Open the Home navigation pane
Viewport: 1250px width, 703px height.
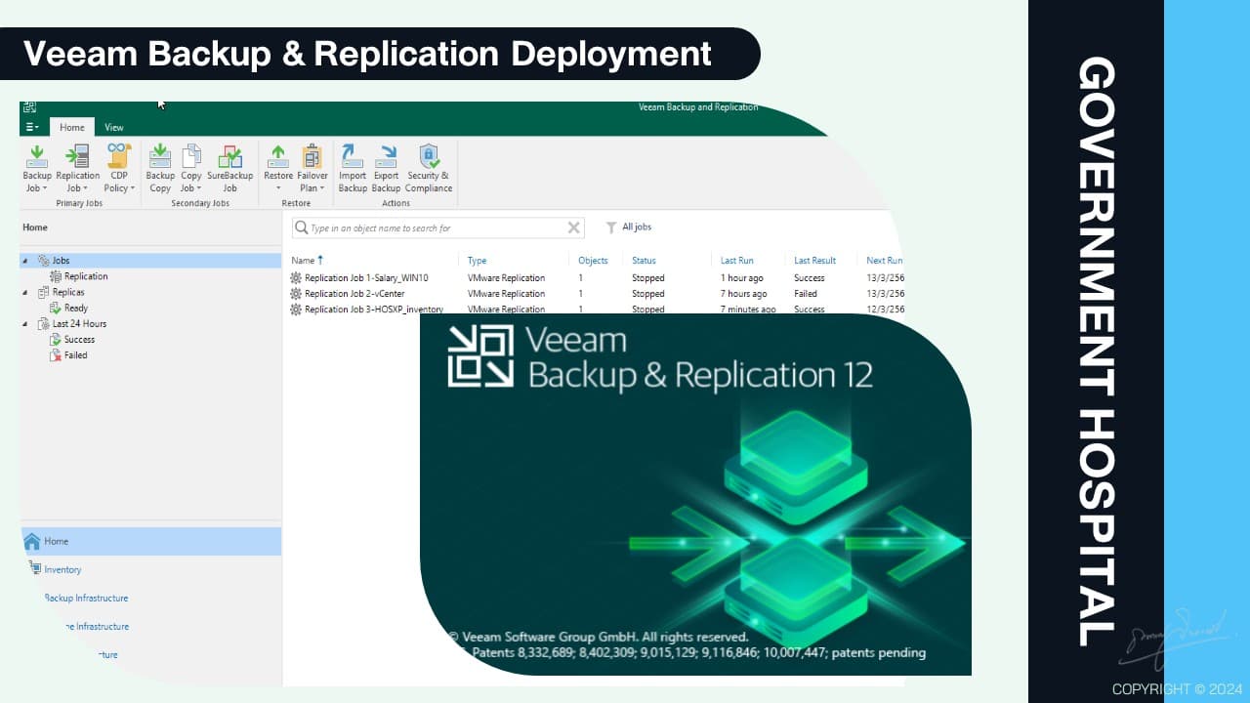point(150,541)
